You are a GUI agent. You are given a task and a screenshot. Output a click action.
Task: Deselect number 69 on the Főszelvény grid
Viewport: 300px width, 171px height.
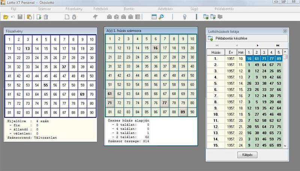[82, 94]
